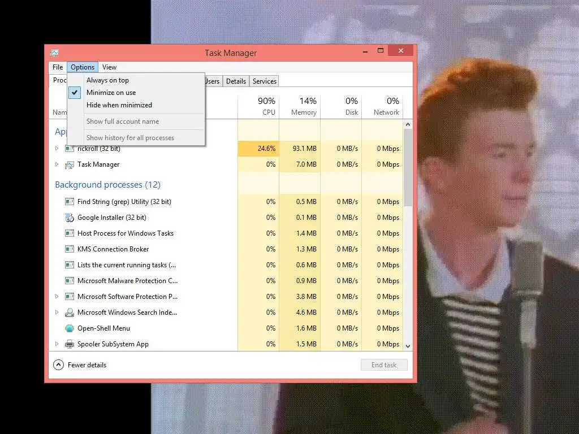Open the View menu

[x=109, y=67]
